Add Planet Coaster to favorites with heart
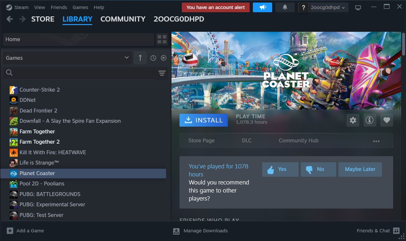Image resolution: width=406 pixels, height=241 pixels. [x=387, y=120]
